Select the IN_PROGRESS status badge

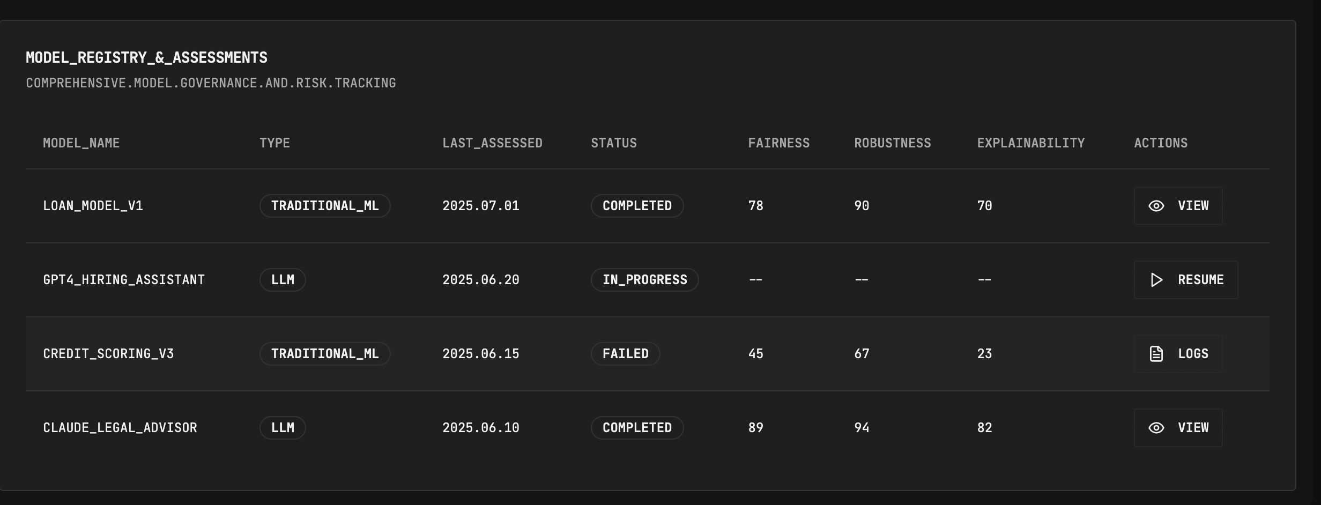click(644, 280)
